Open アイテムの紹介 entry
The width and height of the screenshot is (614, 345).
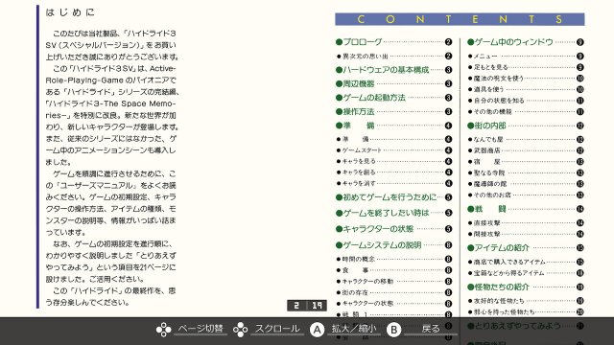click(x=526, y=247)
